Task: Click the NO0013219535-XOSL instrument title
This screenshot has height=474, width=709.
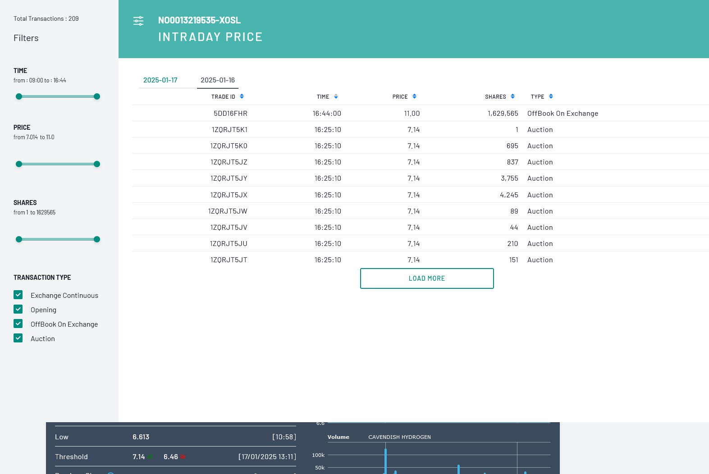Action: [x=199, y=20]
